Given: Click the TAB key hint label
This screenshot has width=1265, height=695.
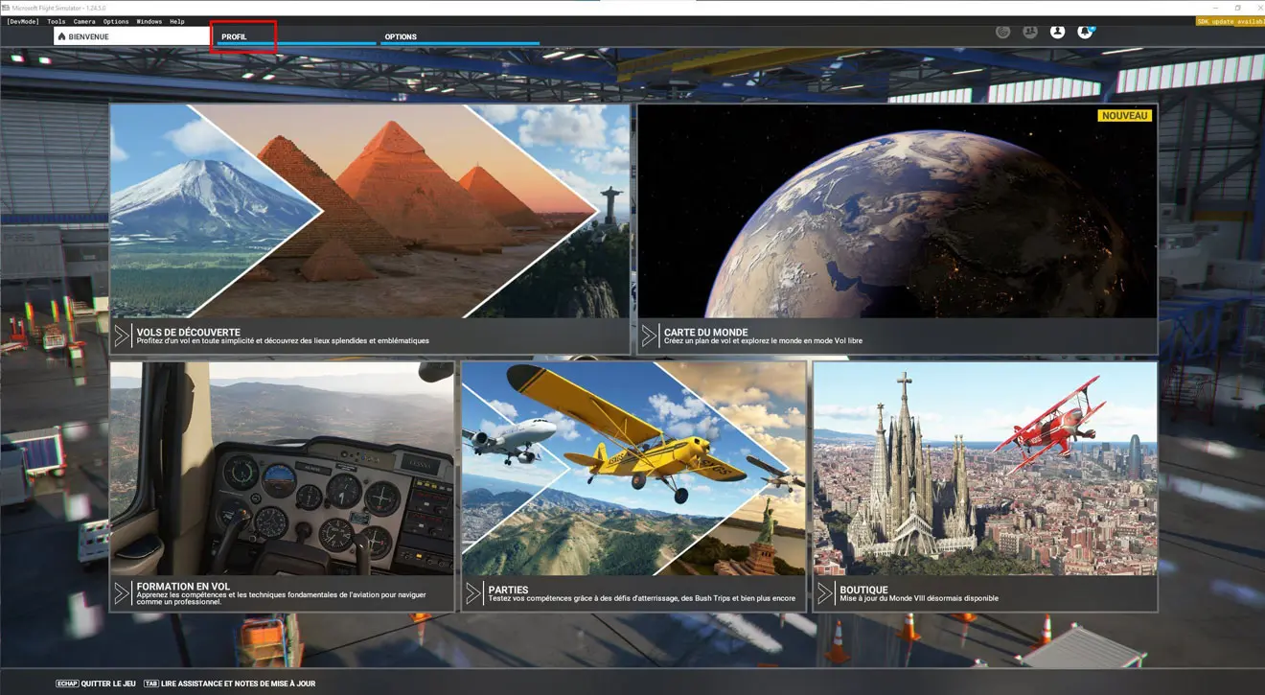Looking at the screenshot, I should (x=151, y=683).
